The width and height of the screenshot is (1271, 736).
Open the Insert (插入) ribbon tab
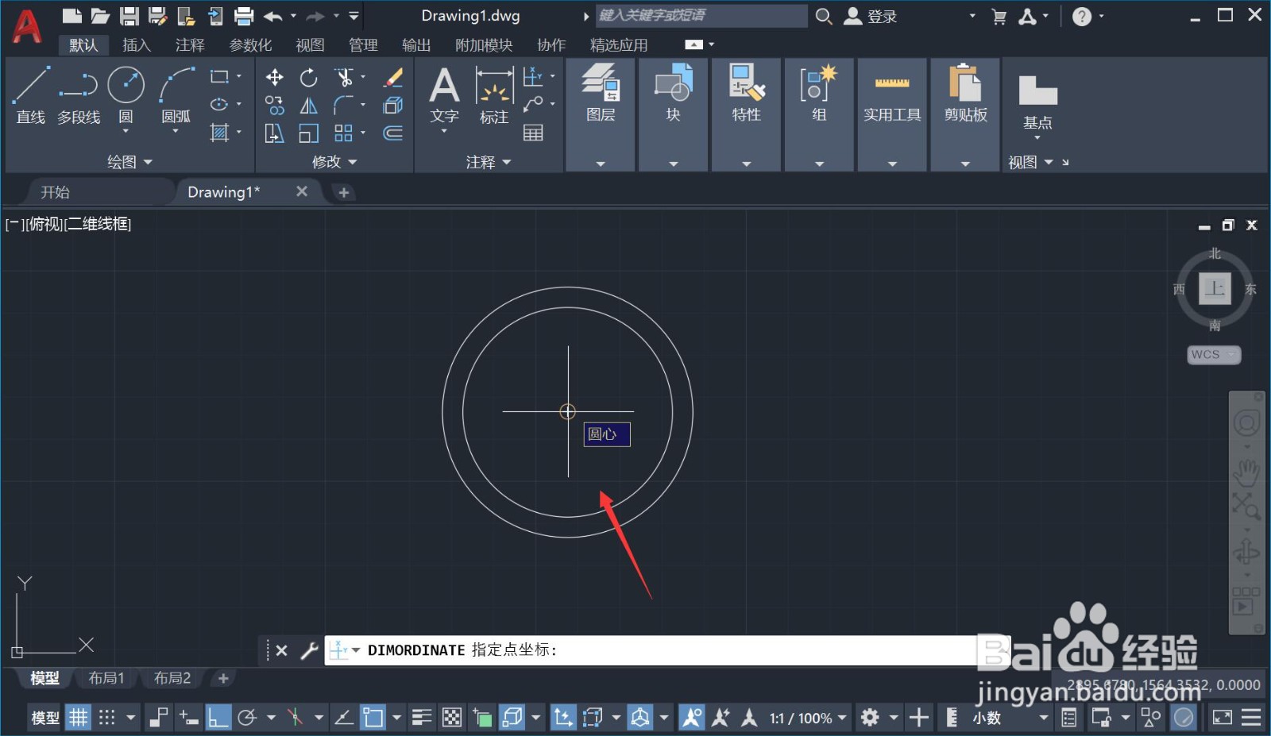pyautogui.click(x=136, y=45)
